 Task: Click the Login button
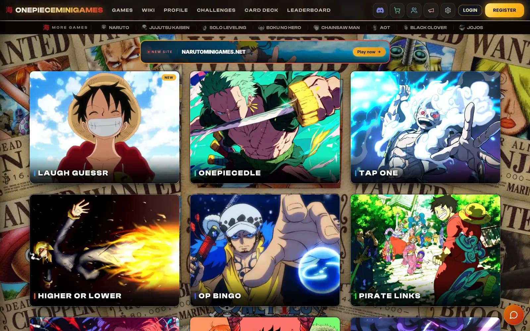[x=470, y=10]
